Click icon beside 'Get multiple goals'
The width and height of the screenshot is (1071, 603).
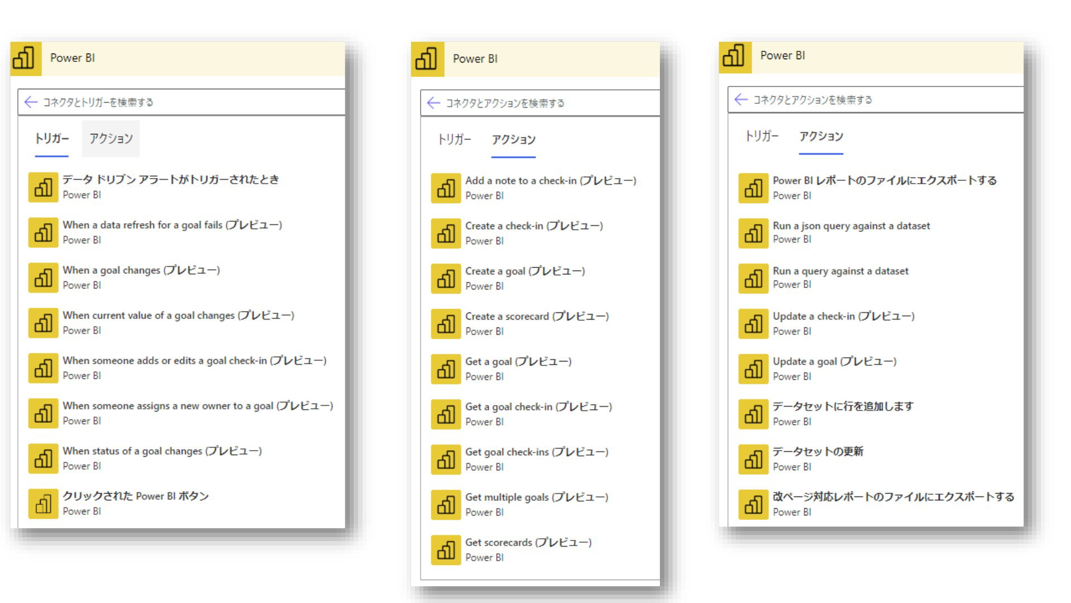[446, 505]
